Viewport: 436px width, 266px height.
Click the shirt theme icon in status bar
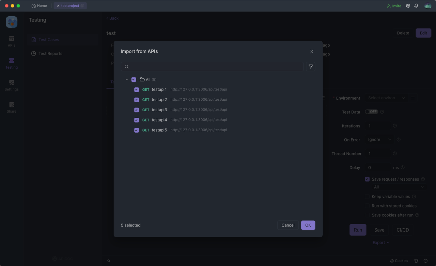tap(416, 261)
